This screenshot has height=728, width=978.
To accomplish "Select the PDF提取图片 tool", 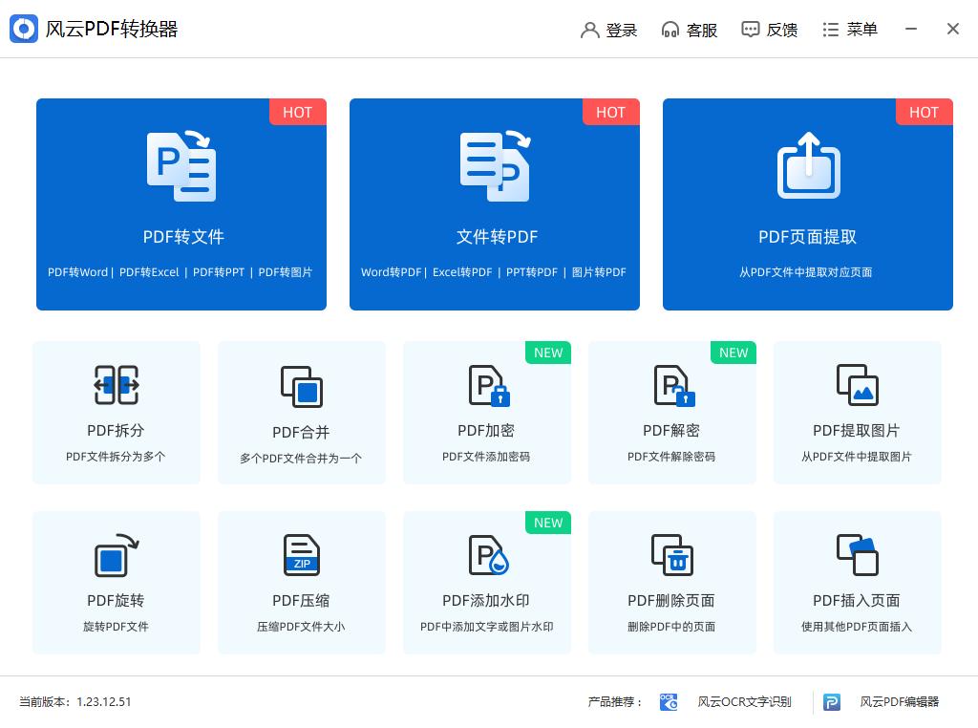I will 857,411.
